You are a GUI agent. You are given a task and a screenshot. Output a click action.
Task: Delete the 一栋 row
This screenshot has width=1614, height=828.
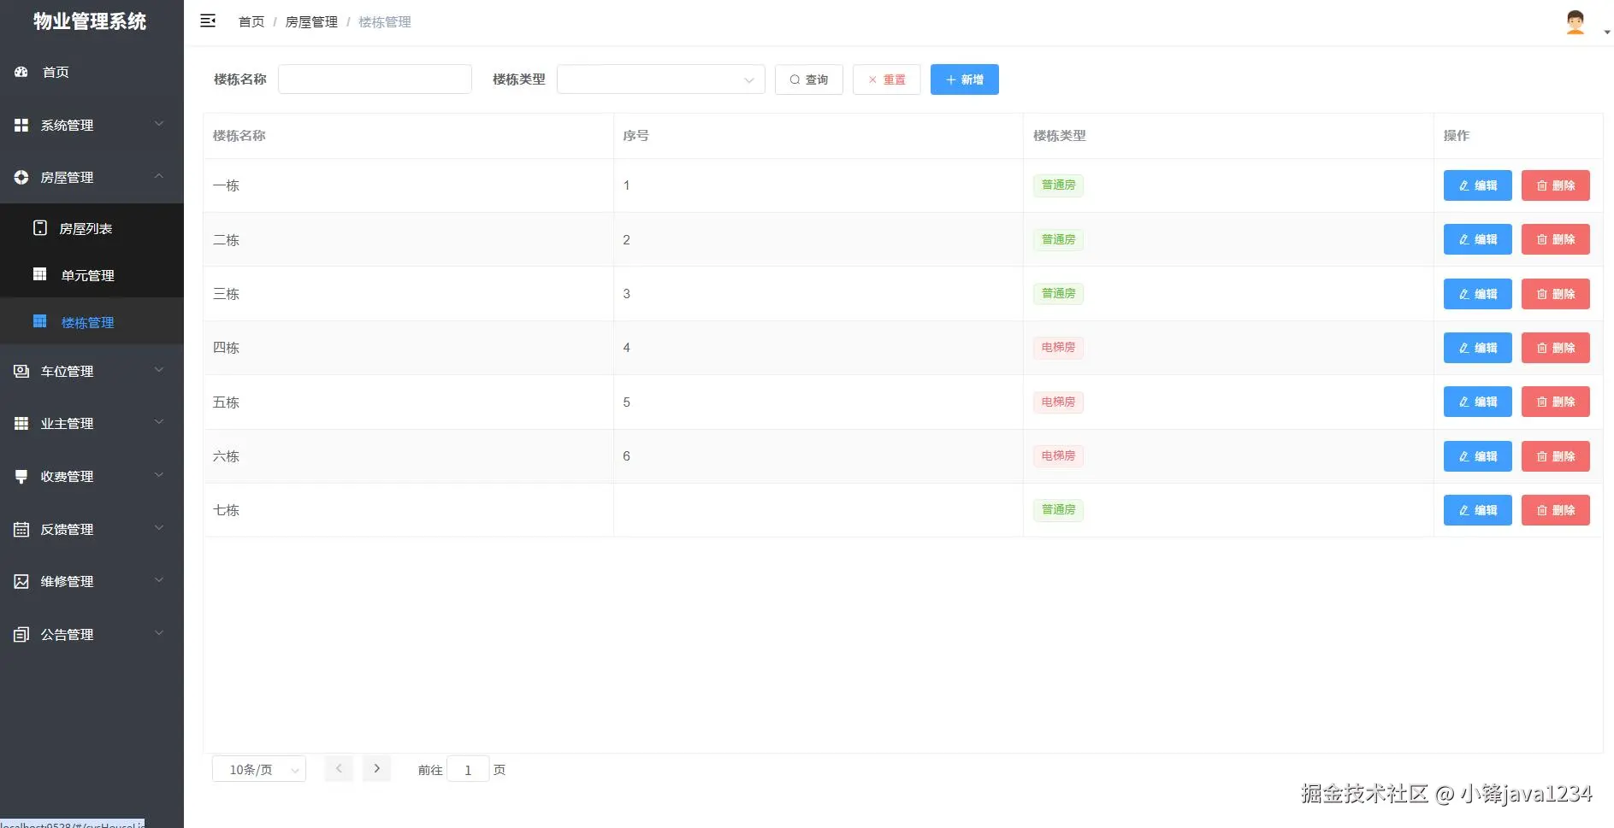click(x=1555, y=185)
